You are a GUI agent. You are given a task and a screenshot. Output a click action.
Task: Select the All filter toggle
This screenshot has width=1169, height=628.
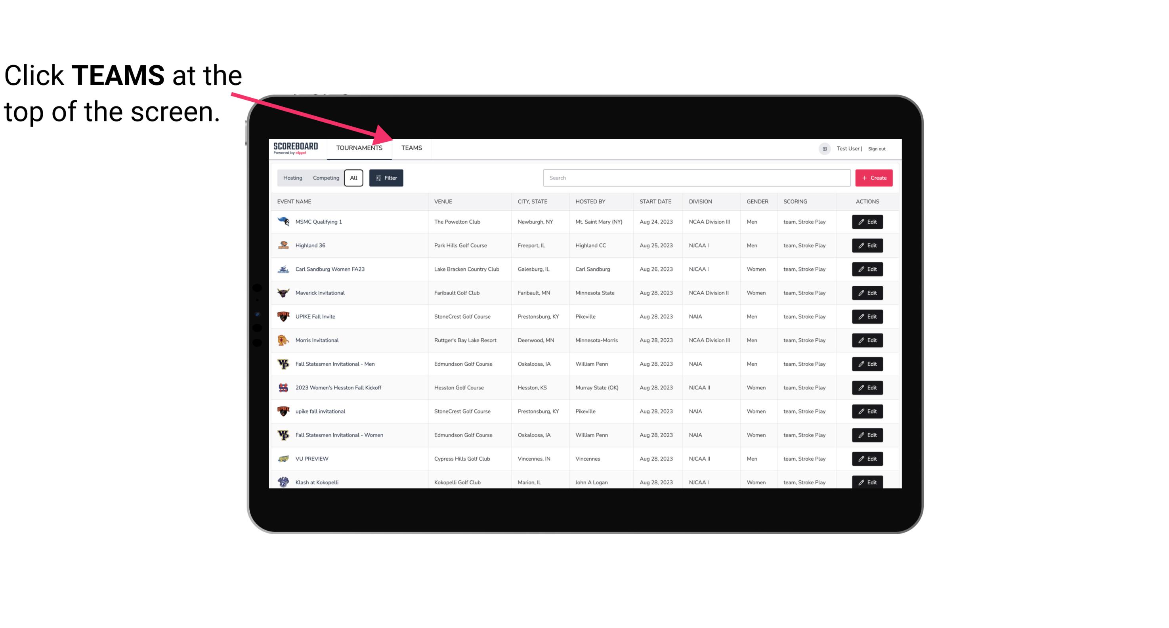(354, 178)
